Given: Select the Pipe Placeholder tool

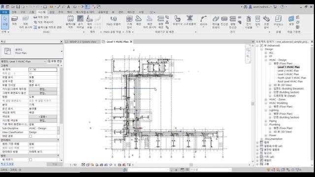Looking at the screenshot, I should tap(150, 22).
